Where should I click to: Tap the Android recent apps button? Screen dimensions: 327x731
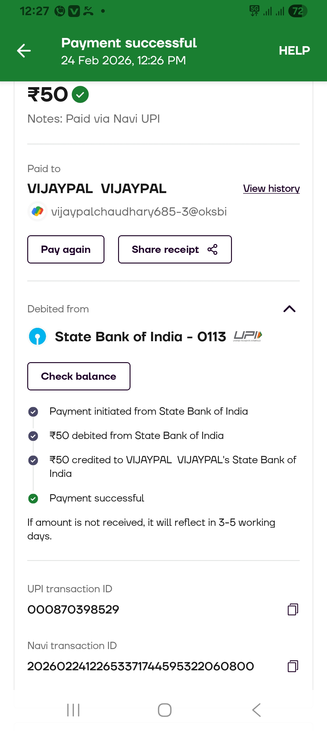(x=73, y=710)
